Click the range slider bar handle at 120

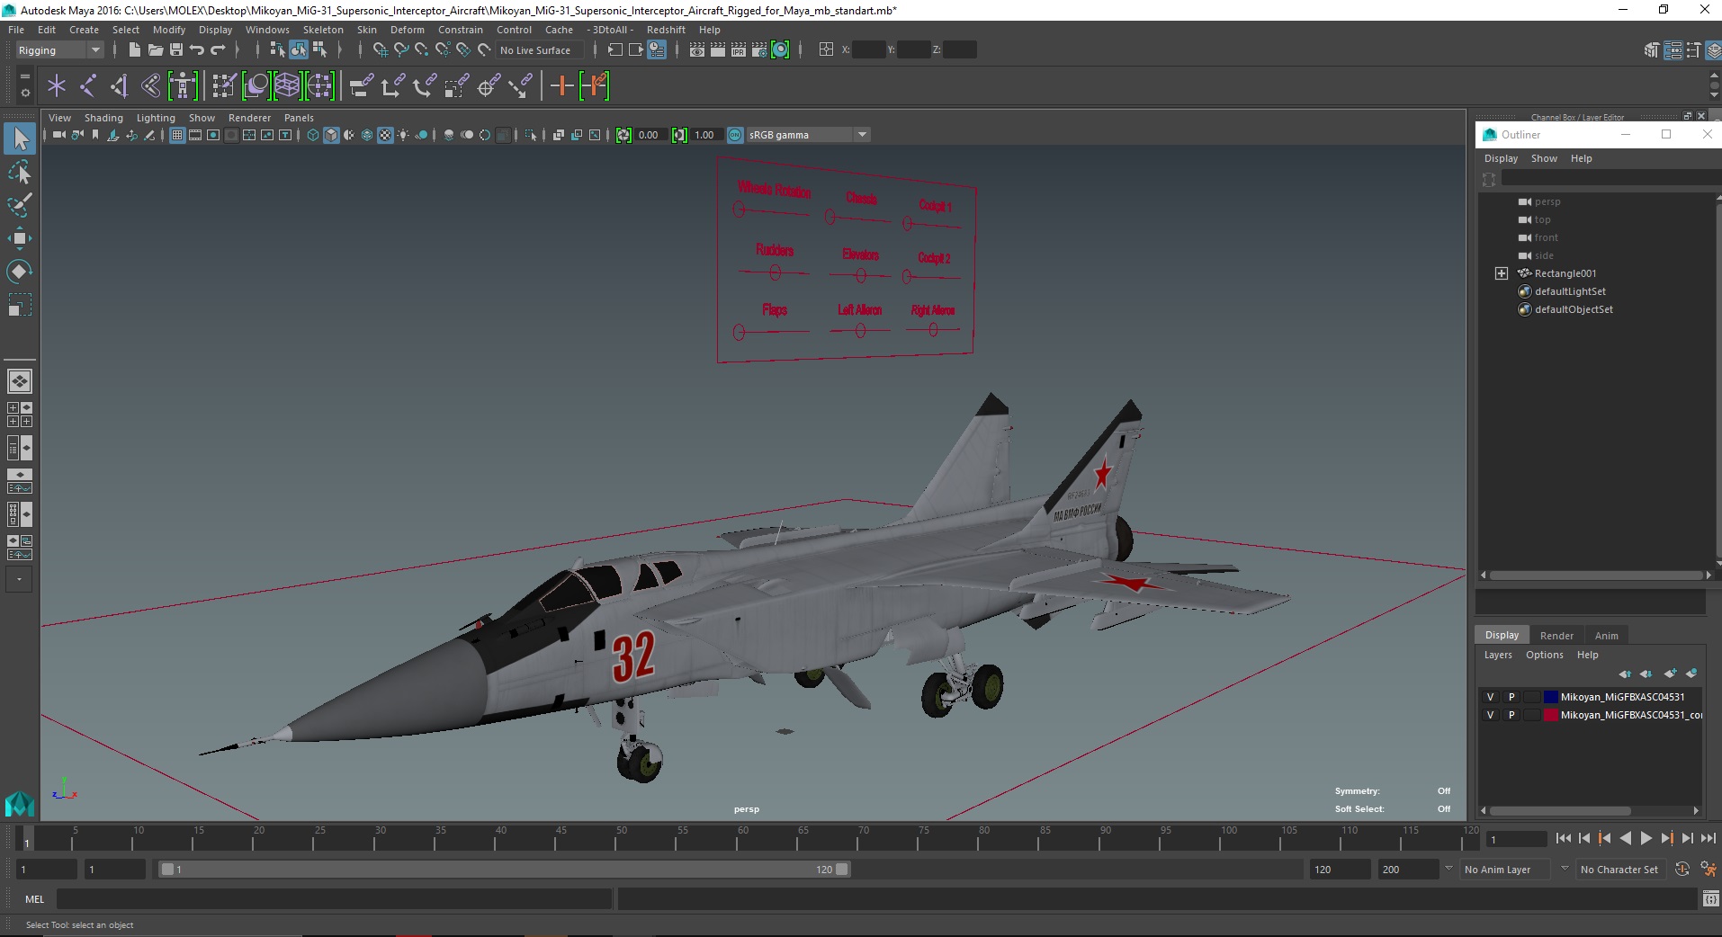pyautogui.click(x=842, y=870)
